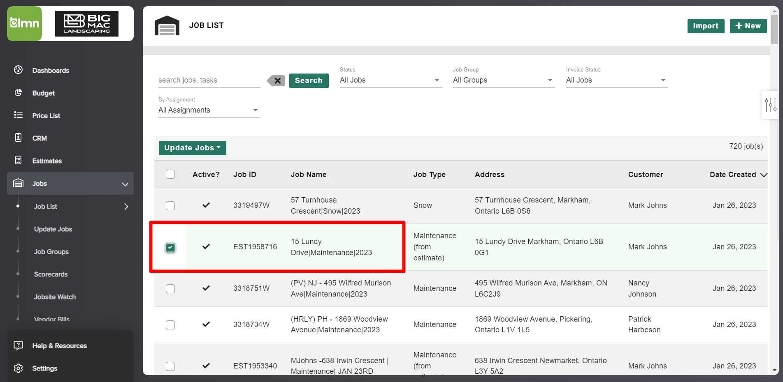Select Update Jobs submenu item
The width and height of the screenshot is (783, 382).
pos(53,229)
